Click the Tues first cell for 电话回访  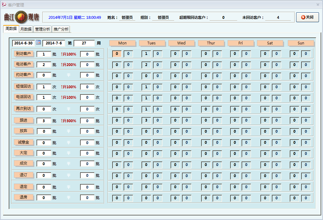pyautogui.click(x=146, y=98)
